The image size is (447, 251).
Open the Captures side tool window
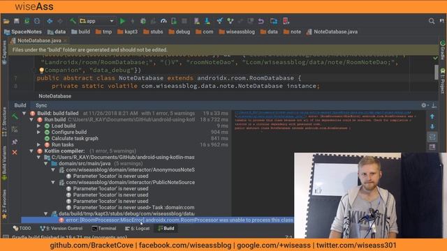click(x=4, y=52)
